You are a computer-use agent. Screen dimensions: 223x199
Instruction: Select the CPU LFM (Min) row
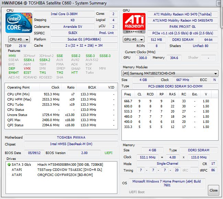(61, 94)
